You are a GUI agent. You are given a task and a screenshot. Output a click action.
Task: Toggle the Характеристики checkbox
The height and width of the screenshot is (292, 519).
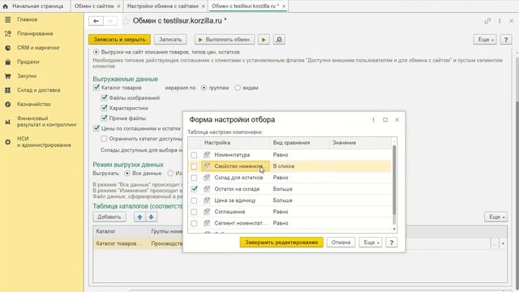pos(105,108)
